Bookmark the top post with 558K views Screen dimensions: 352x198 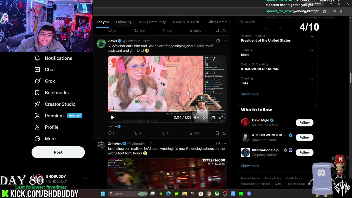217,31
